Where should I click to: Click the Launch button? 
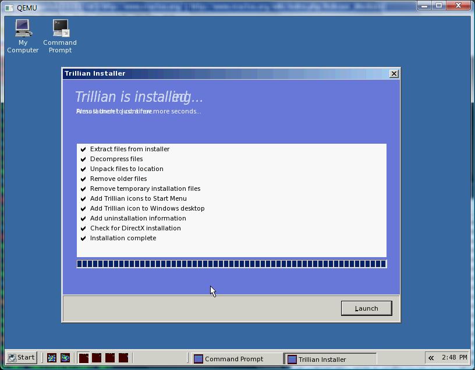tap(366, 308)
